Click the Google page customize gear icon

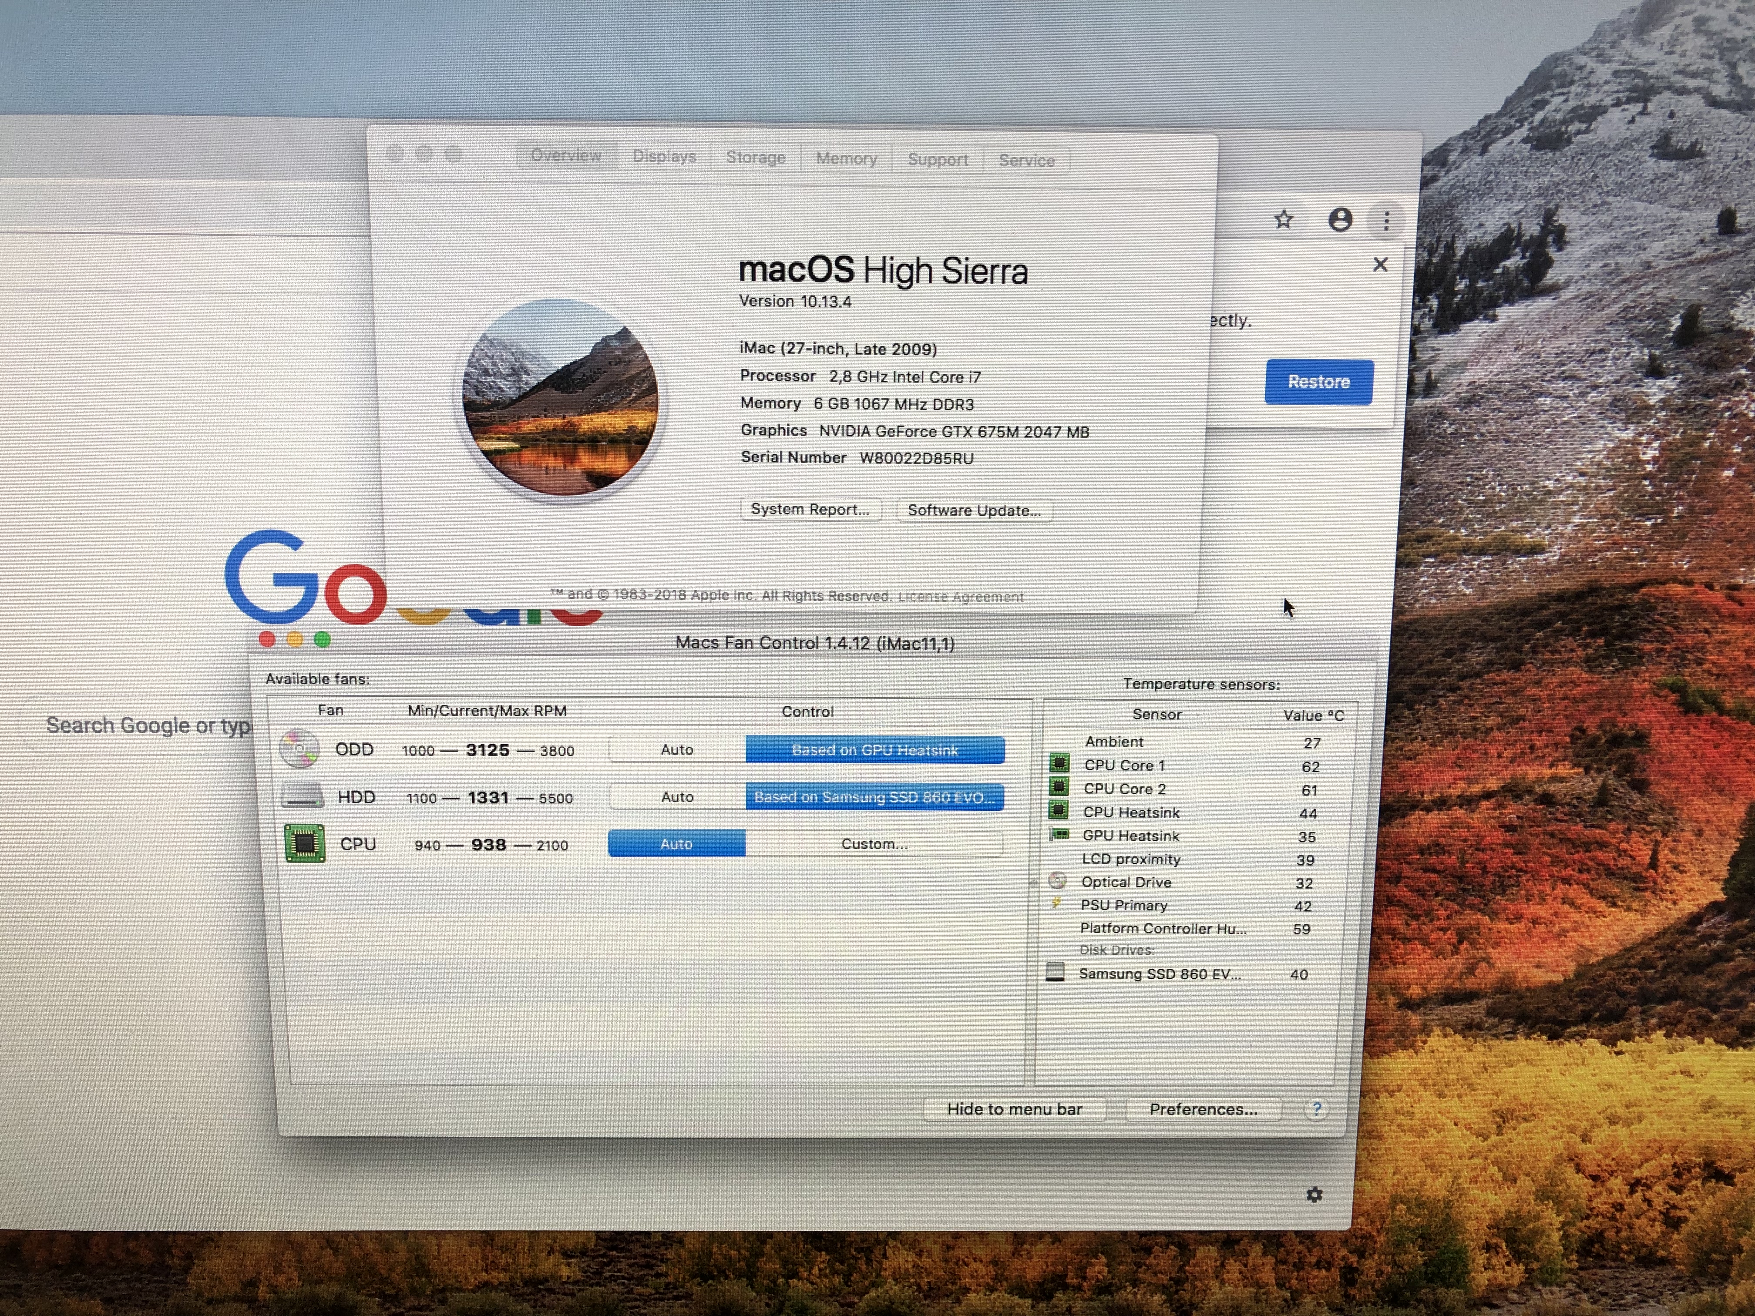[x=1314, y=1195]
